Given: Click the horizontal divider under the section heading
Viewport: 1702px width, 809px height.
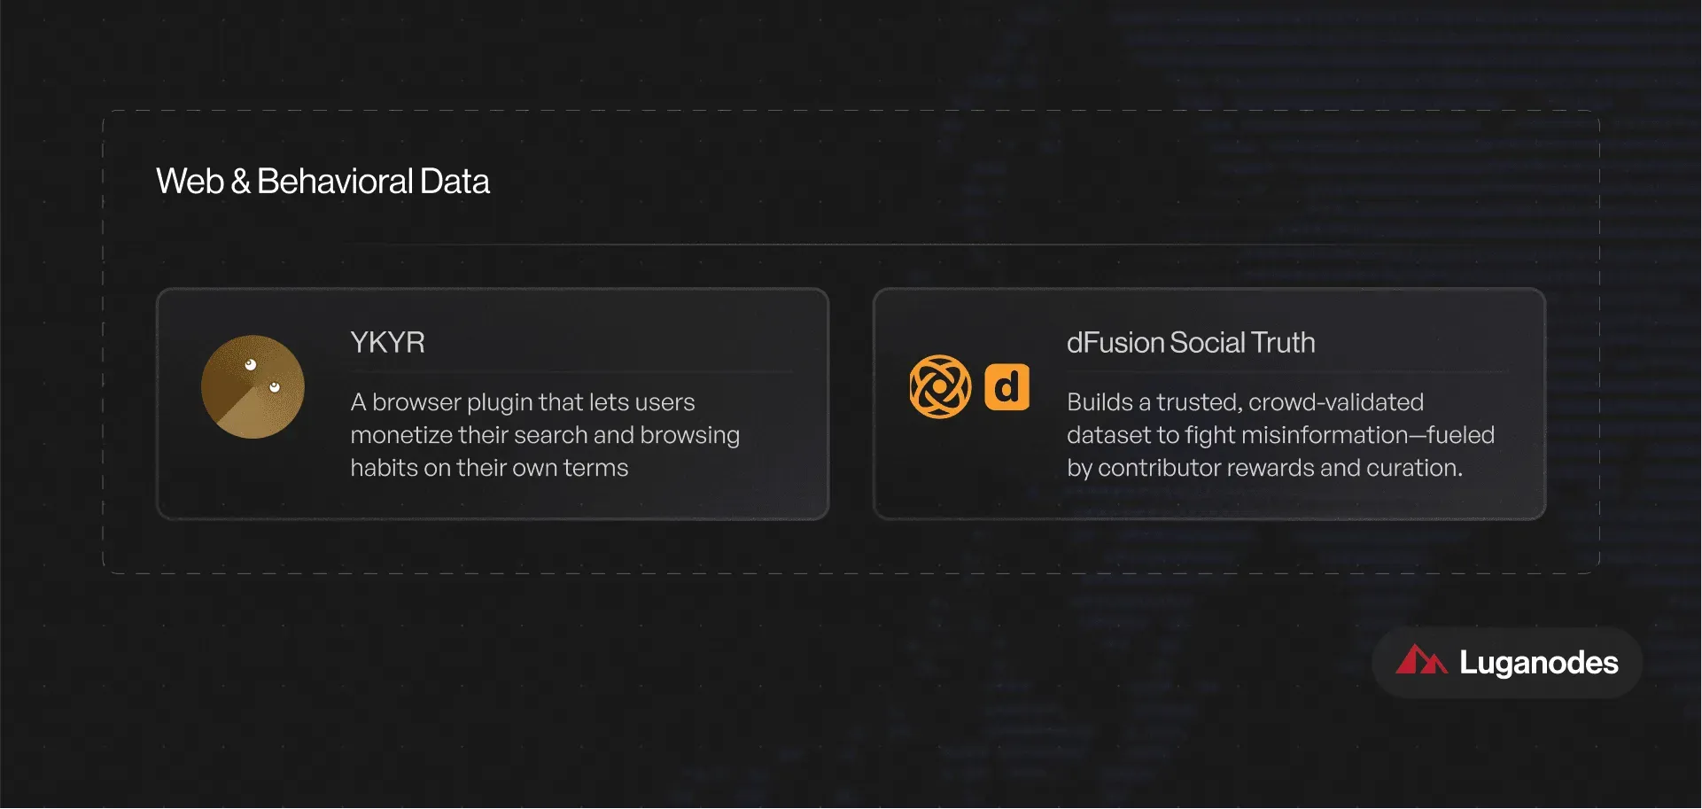Looking at the screenshot, I should point(851,244).
